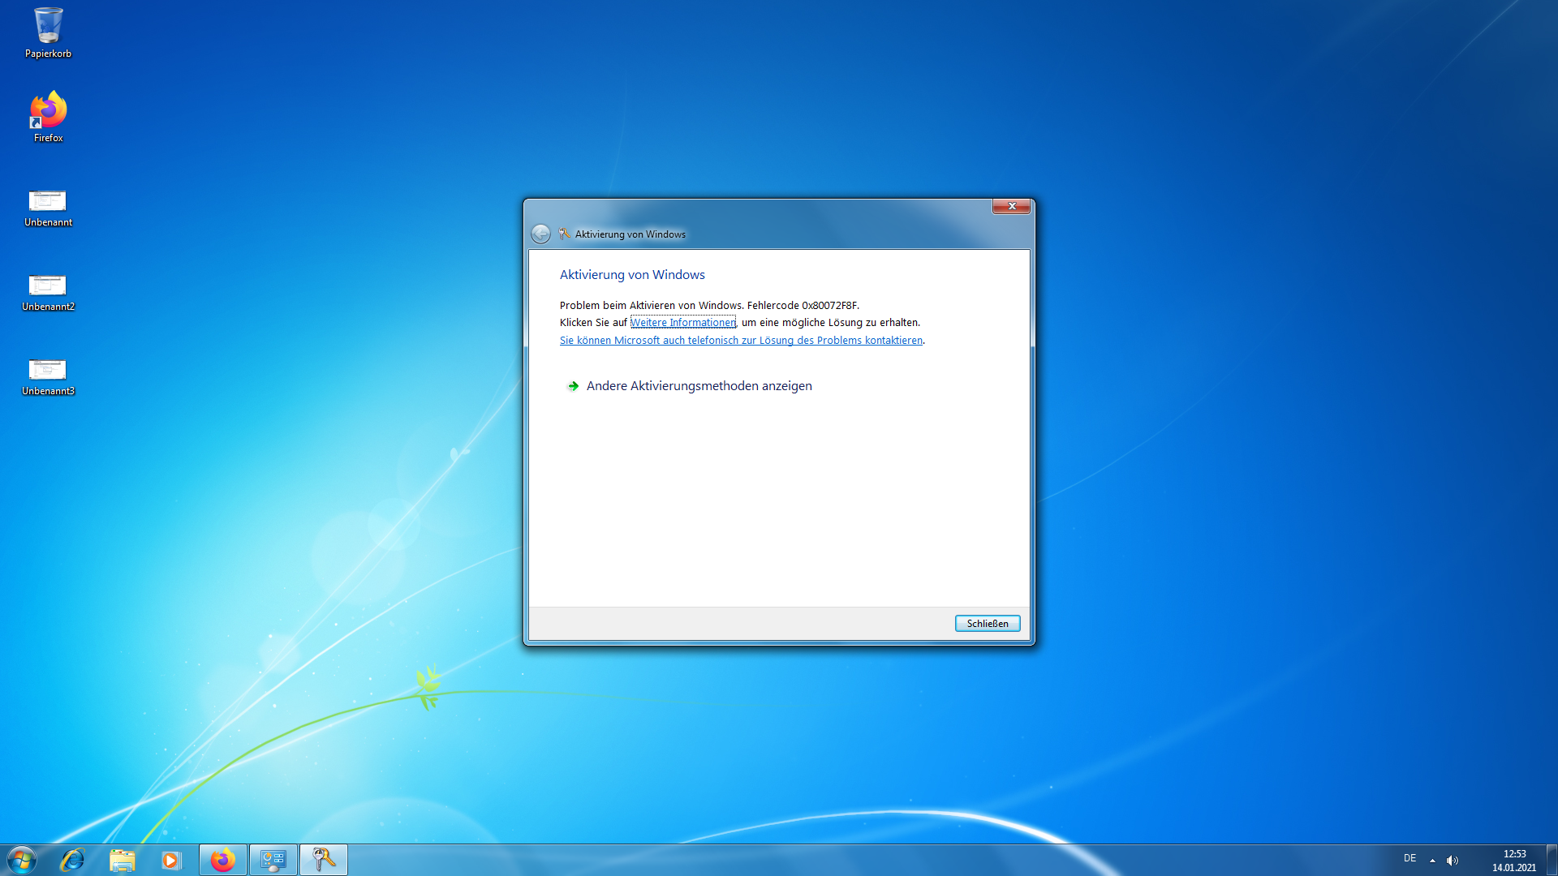1558x876 pixels.
Task: Open the Papierkorb recycle bin icon
Action: coord(48,27)
